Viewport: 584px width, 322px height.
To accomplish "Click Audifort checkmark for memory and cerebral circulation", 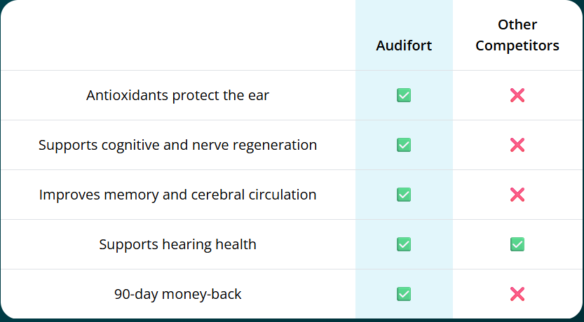I will click(x=404, y=195).
